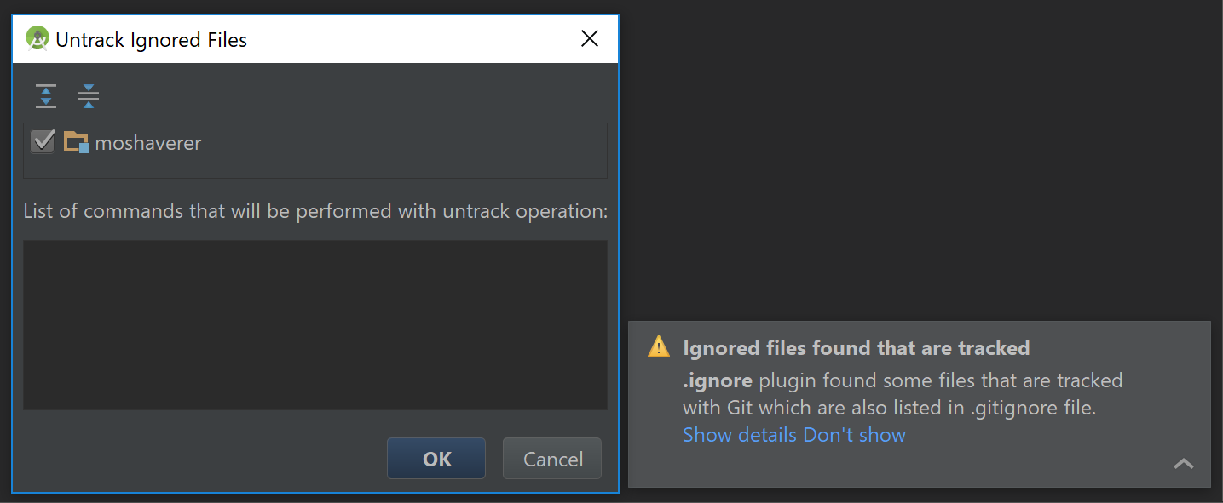Open Show details for ignored files

pos(739,434)
